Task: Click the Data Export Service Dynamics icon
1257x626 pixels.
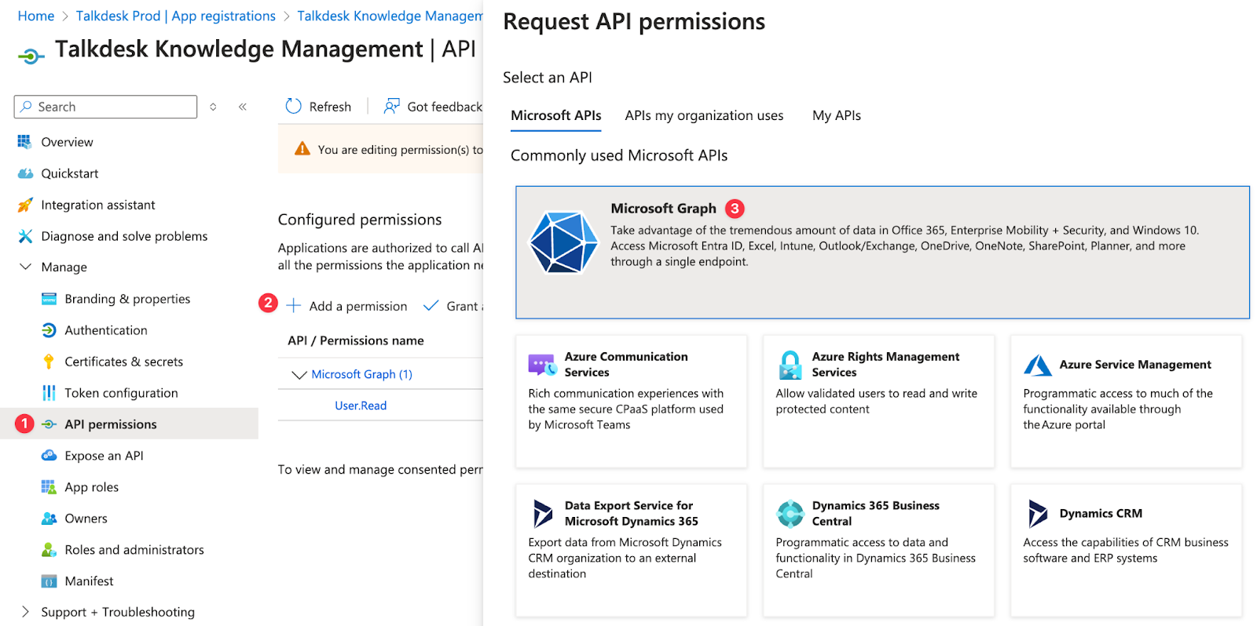Action: coord(542,514)
